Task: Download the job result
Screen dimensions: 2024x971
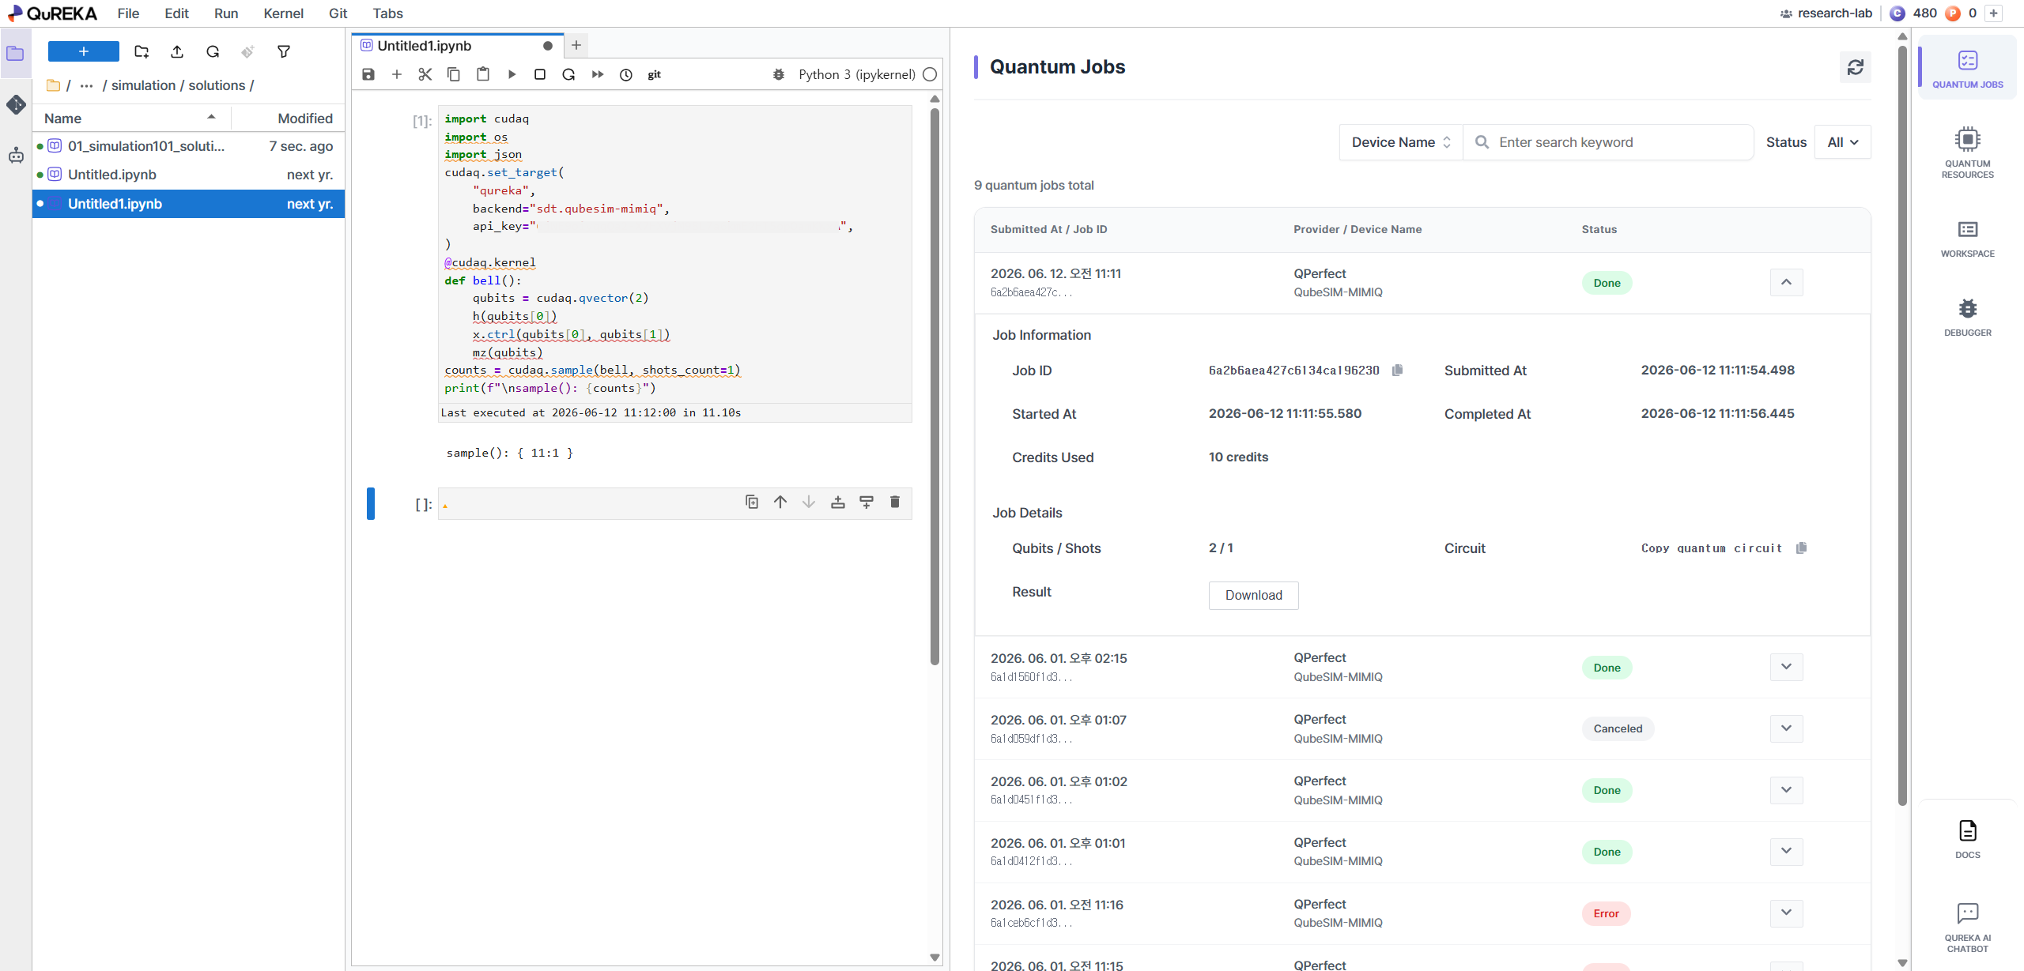Action: click(1253, 595)
